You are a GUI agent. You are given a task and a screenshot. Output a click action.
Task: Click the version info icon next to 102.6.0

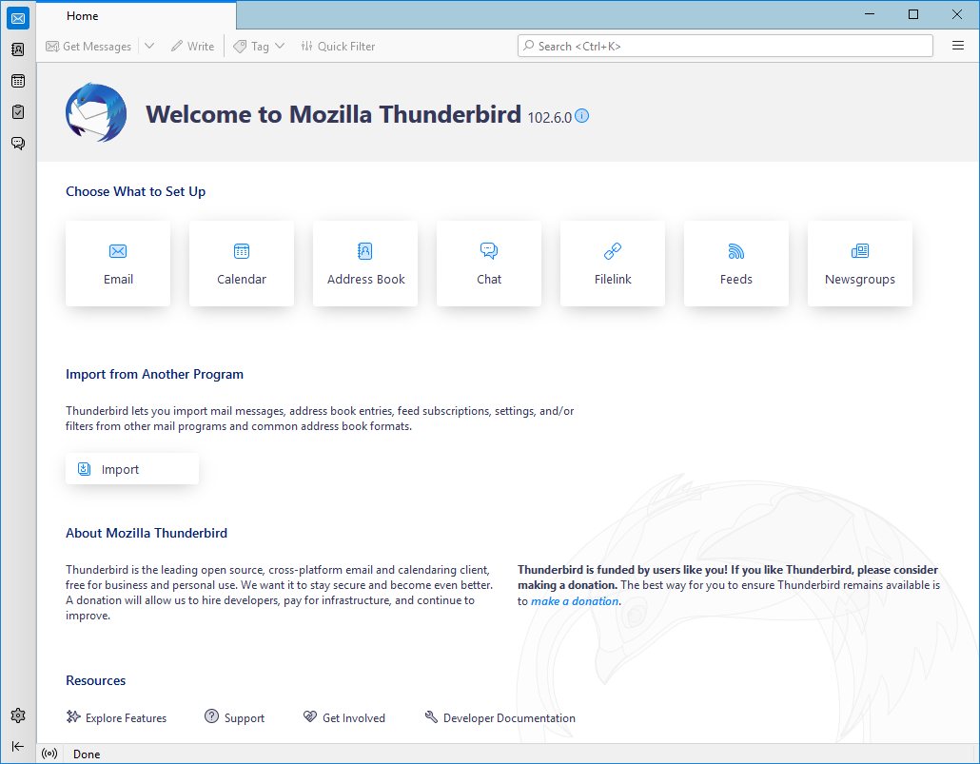click(x=582, y=116)
